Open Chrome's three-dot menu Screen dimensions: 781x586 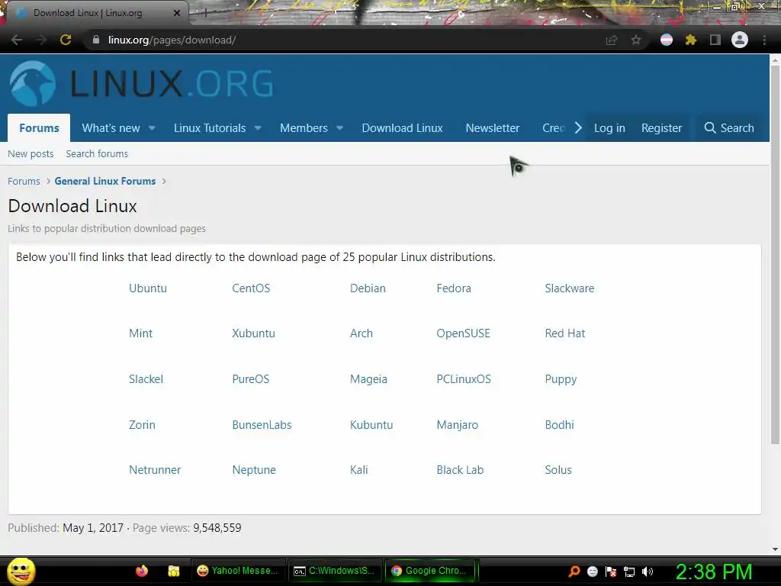764,40
